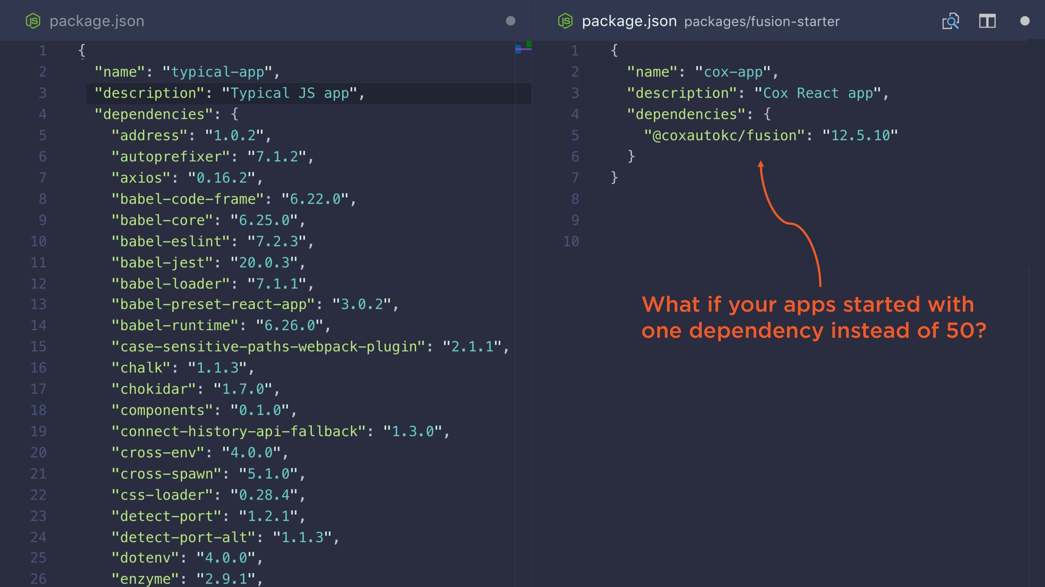Click the minimap at top of left editor
The width and height of the screenshot is (1045, 587).
coord(524,47)
